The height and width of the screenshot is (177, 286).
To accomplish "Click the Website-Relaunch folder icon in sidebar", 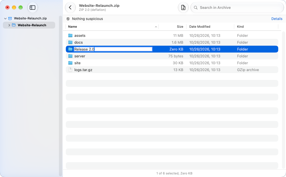I will point(14,25).
